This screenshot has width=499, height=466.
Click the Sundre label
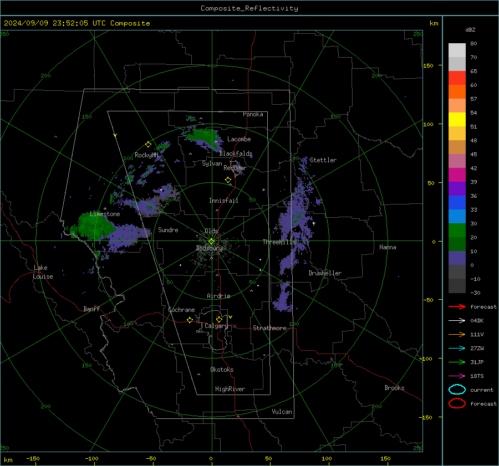(x=168, y=230)
